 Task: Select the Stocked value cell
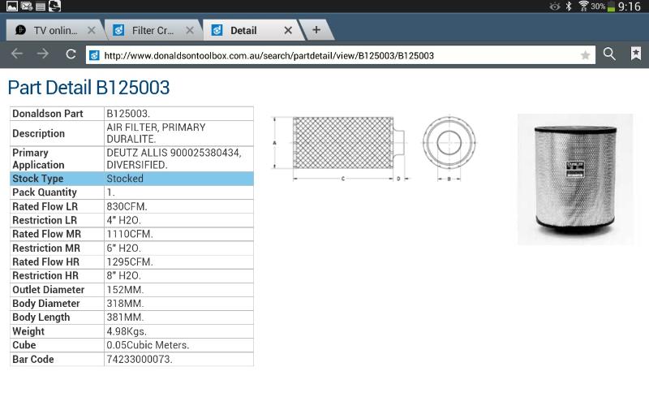[178, 179]
